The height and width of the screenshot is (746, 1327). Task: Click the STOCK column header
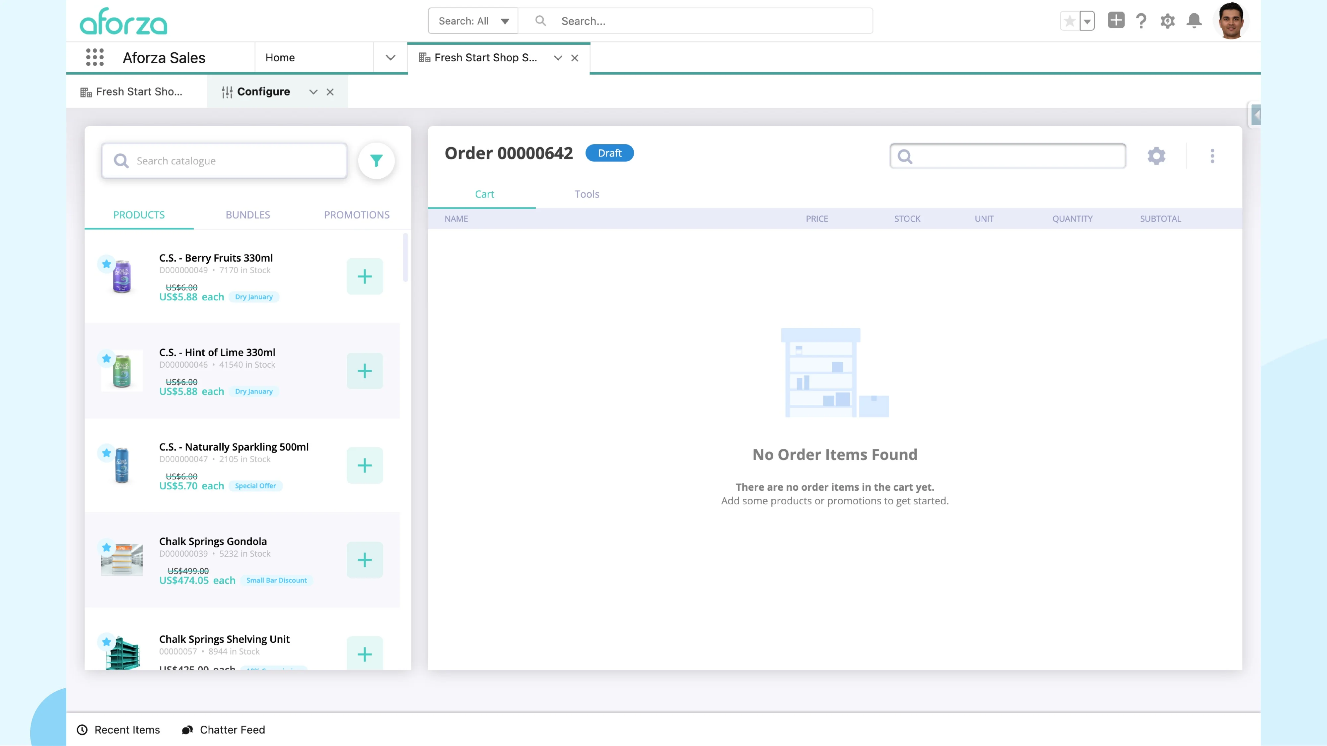[907, 219]
